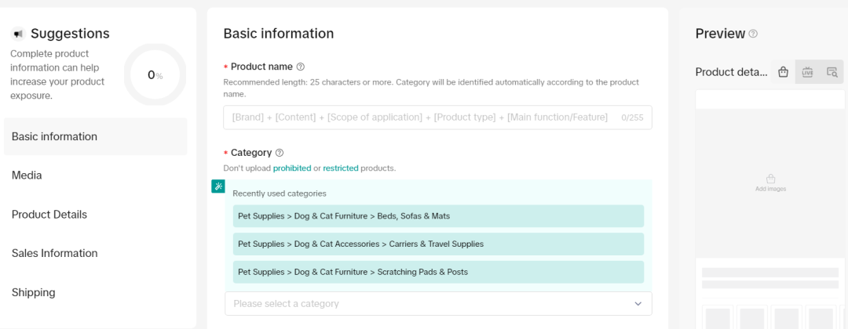Go to the Shipping section
848x329 pixels.
point(34,292)
